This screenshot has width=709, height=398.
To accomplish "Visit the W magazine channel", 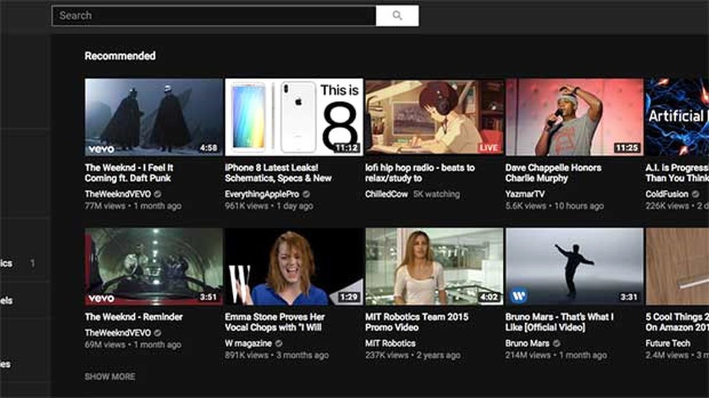I will point(248,343).
